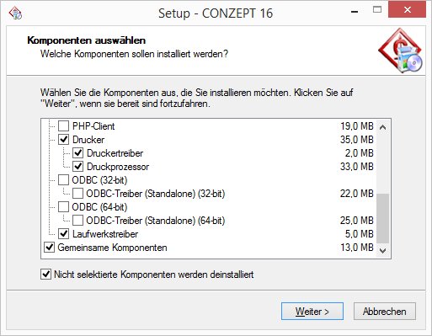The image size is (432, 336).
Task: Click the component list scroll-up arrow
Action: coord(382,127)
